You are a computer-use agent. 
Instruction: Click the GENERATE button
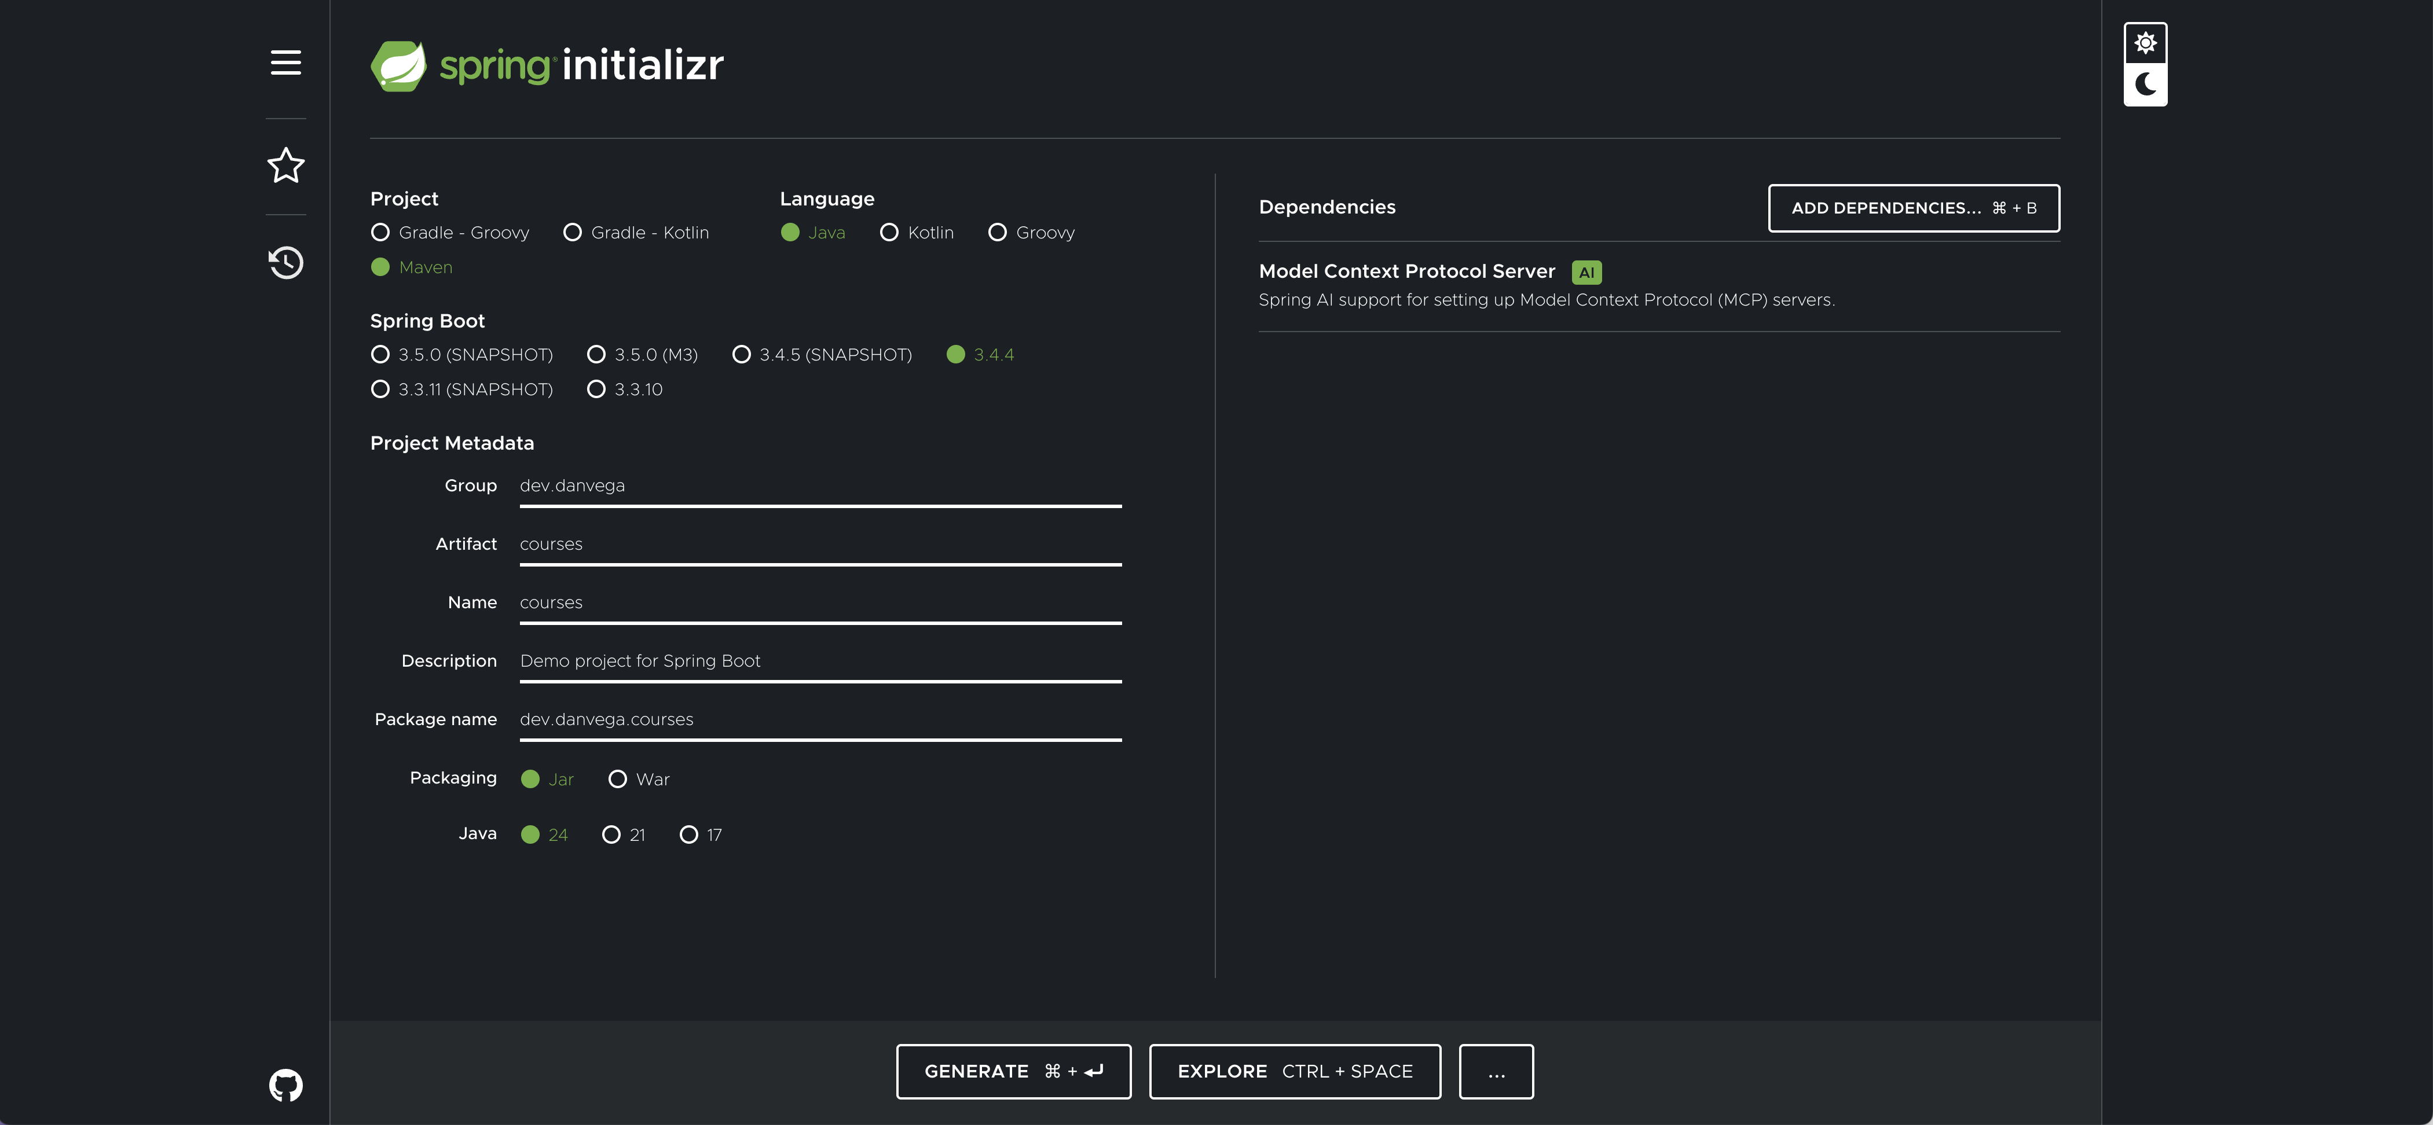click(x=1013, y=1071)
